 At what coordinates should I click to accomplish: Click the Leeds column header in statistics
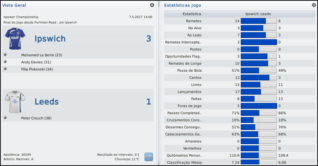[266, 14]
